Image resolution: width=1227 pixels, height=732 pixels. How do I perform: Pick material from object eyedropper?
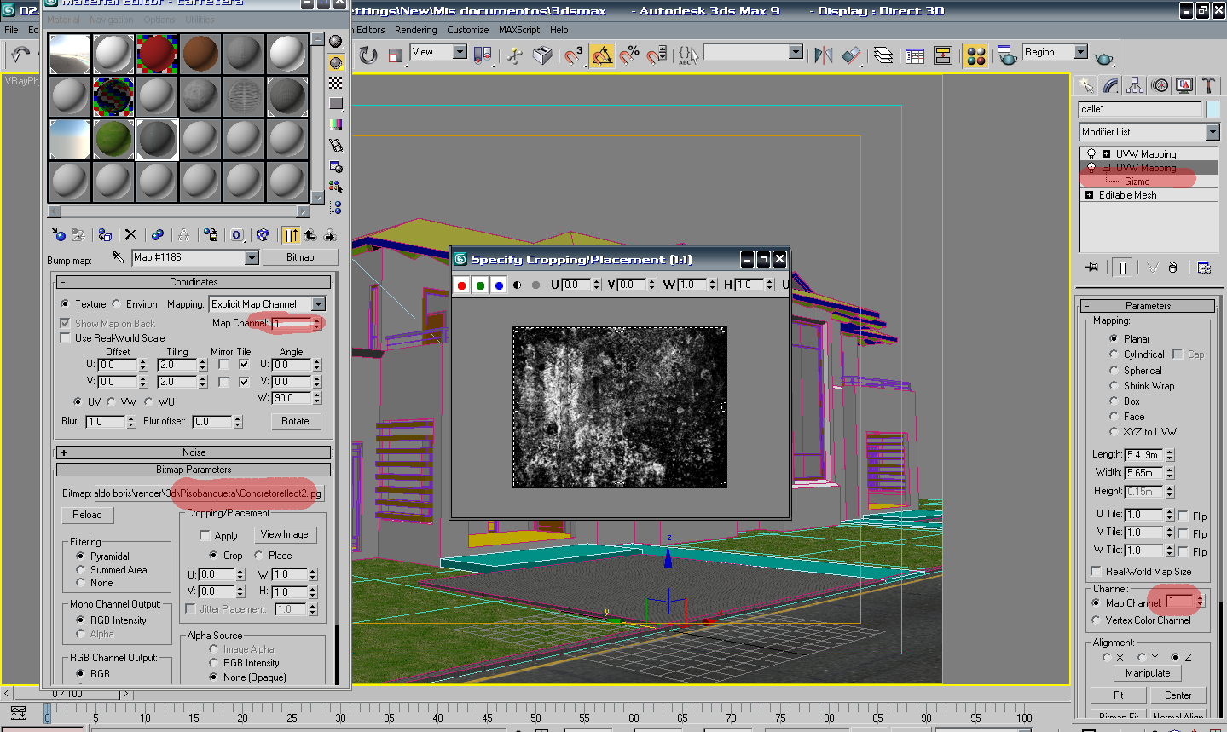(118, 257)
